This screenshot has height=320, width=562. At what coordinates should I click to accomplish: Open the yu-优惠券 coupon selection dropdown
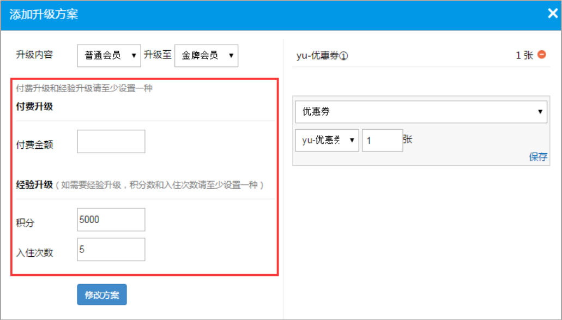point(327,140)
